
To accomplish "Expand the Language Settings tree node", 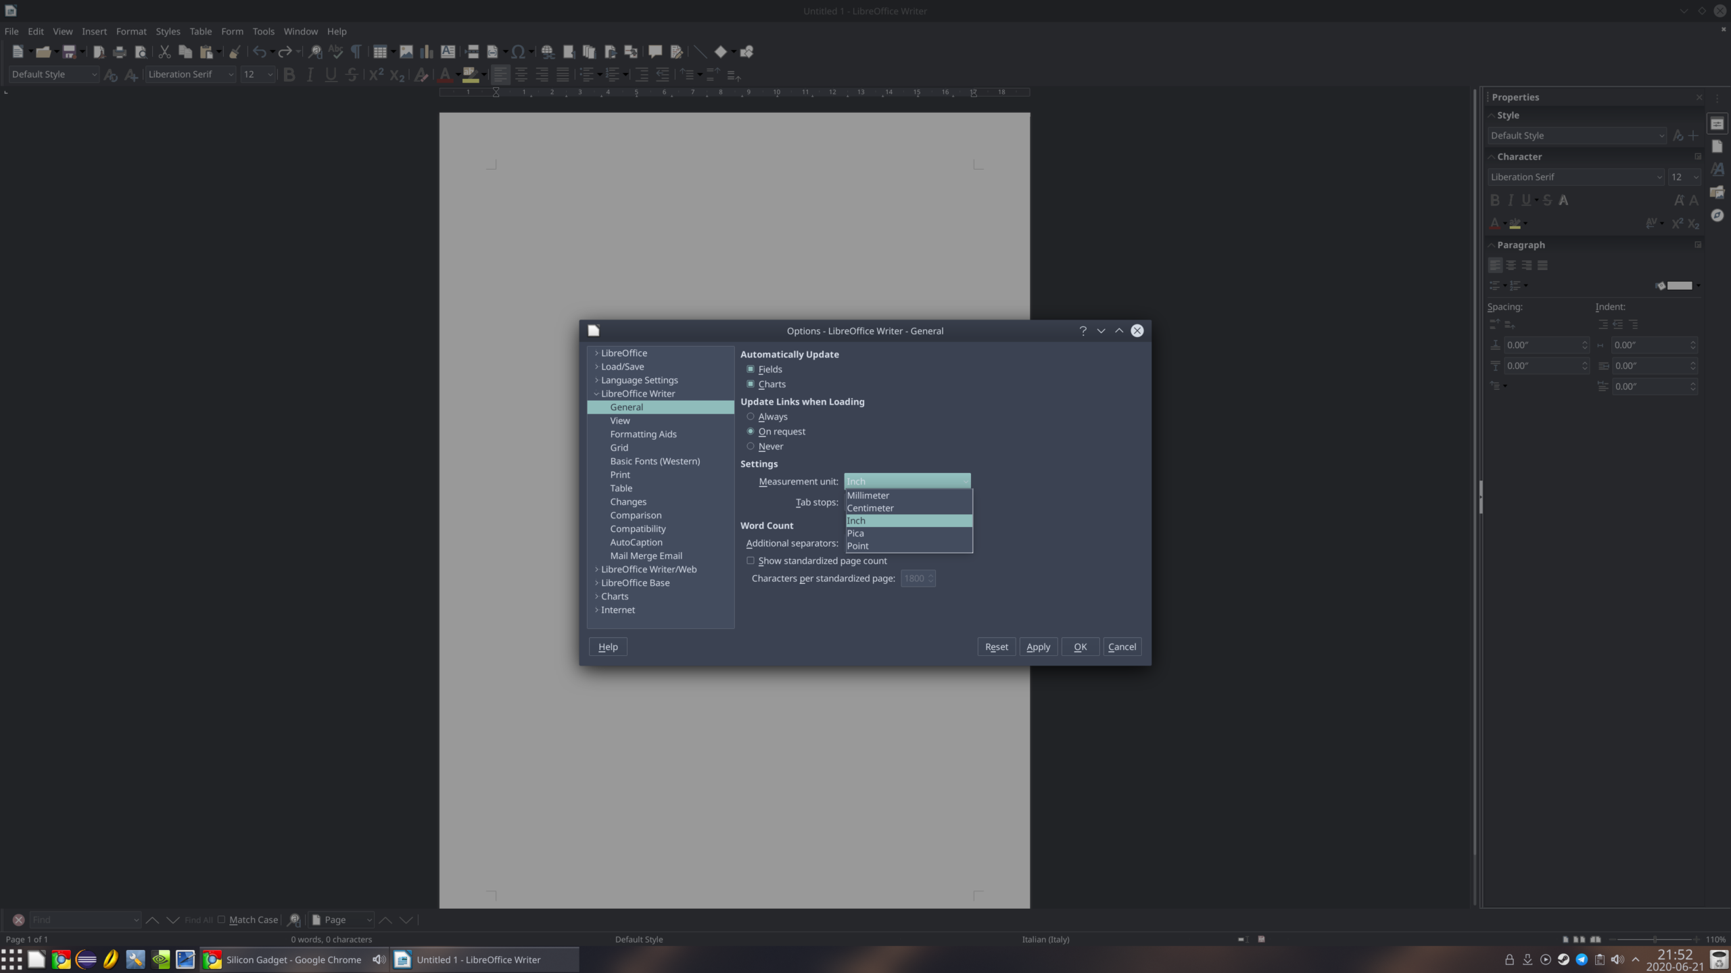I will [x=596, y=380].
